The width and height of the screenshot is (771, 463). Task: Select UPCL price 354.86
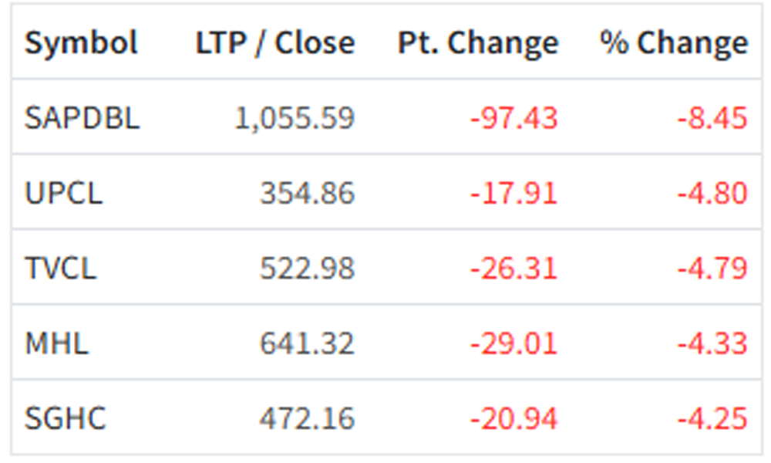[x=308, y=193]
